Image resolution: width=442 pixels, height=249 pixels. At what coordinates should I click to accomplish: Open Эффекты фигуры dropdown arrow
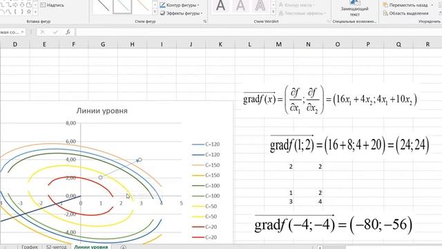[x=202, y=13]
